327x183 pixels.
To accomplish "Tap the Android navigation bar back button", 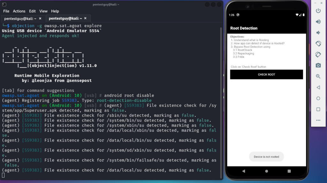I will click(244, 171).
